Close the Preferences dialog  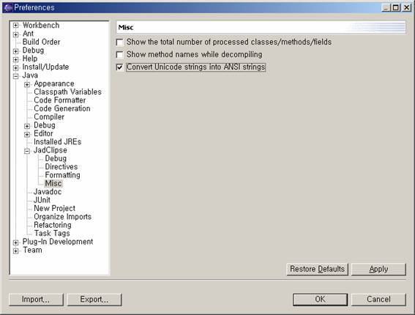(407, 7)
